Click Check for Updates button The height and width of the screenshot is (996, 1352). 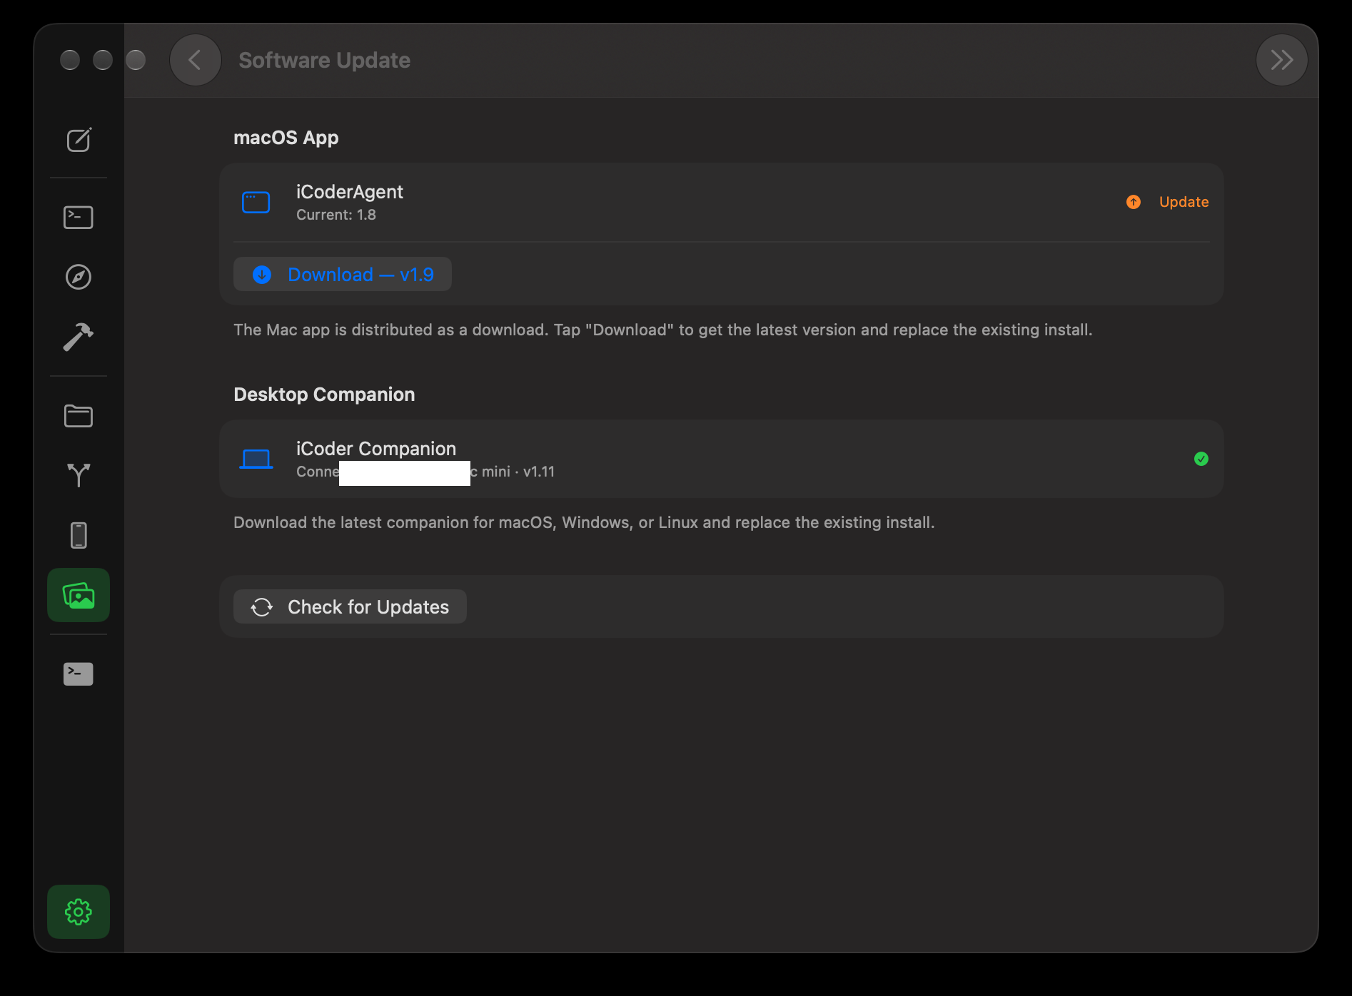pyautogui.click(x=350, y=606)
